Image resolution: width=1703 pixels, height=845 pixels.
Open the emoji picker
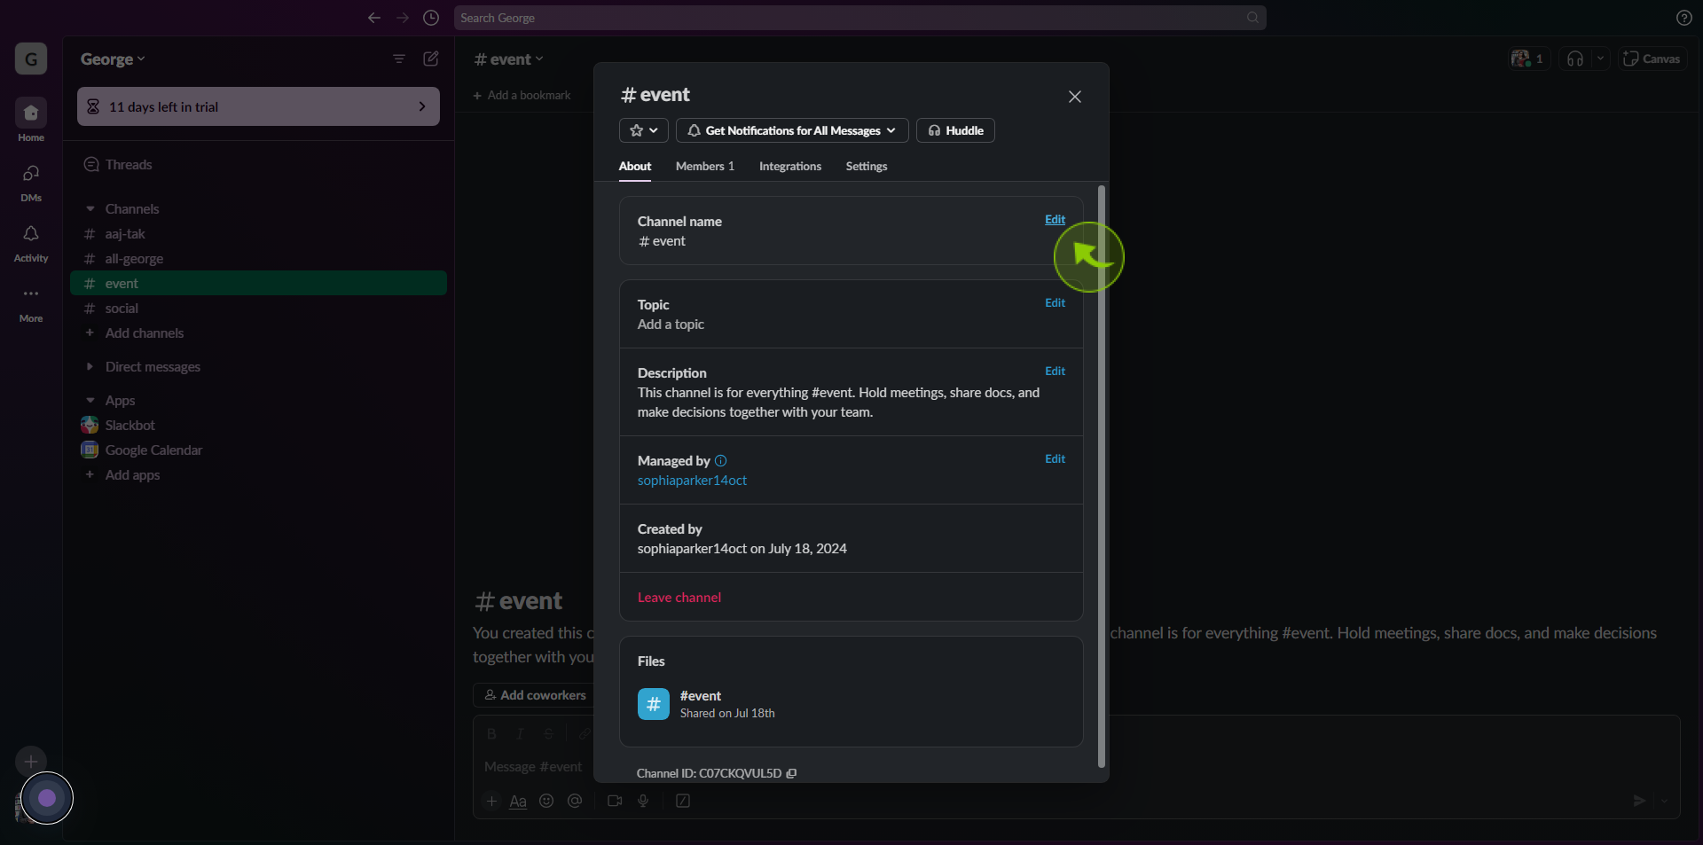pos(546,801)
